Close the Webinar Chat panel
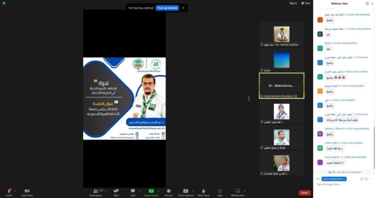The image size is (375, 198). point(372,3)
